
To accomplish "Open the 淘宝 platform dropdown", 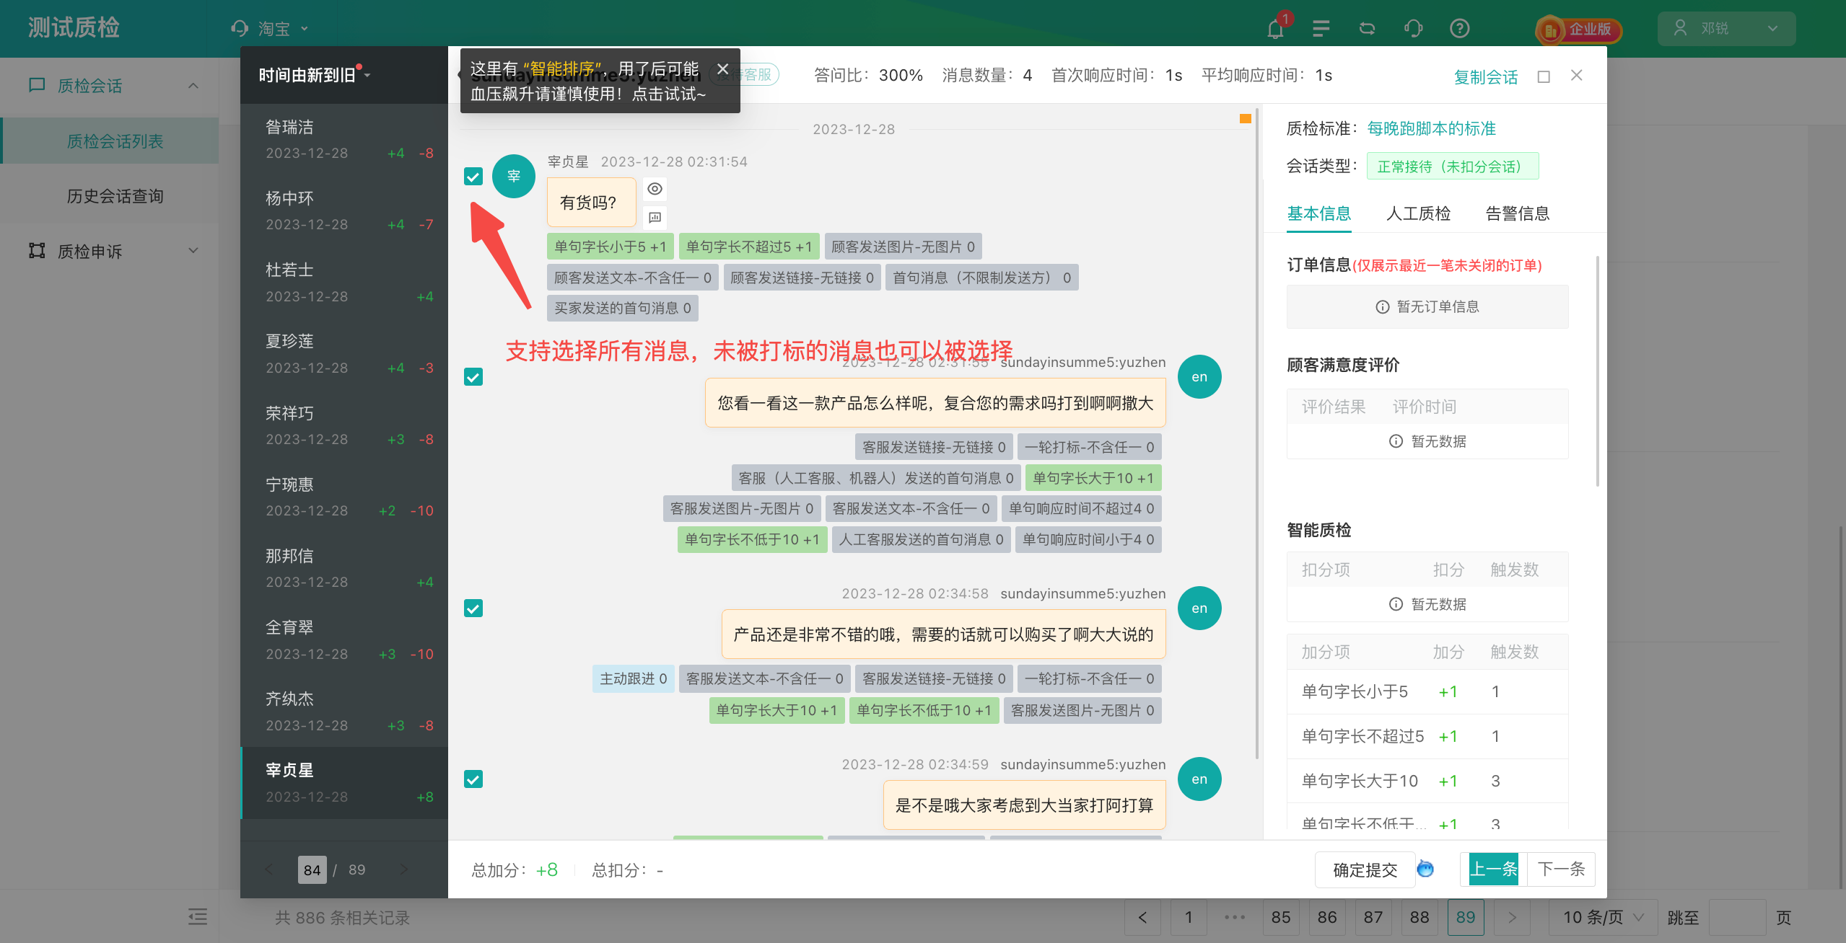I will click(270, 29).
